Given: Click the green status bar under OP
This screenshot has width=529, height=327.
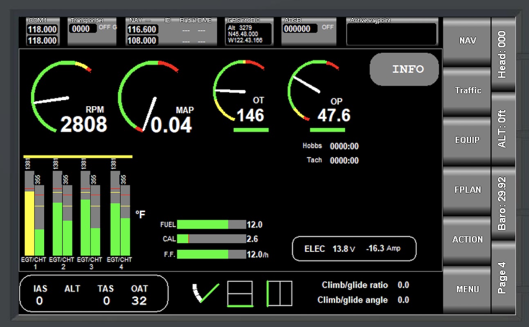Looking at the screenshot, I should (x=327, y=130).
